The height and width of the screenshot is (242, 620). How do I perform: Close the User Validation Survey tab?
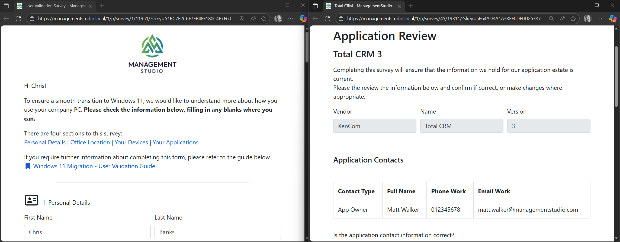[x=91, y=6]
